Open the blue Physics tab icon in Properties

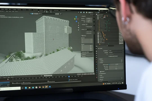click(97, 68)
